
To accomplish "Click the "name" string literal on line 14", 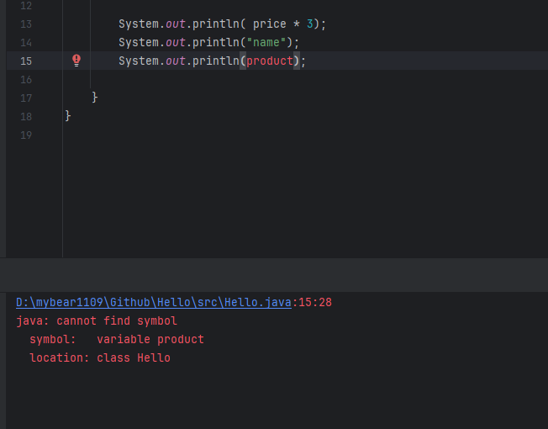I will [x=266, y=42].
